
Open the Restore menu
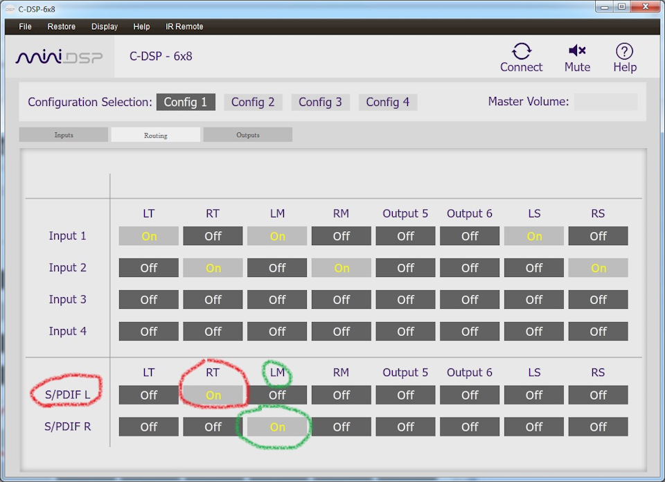62,26
